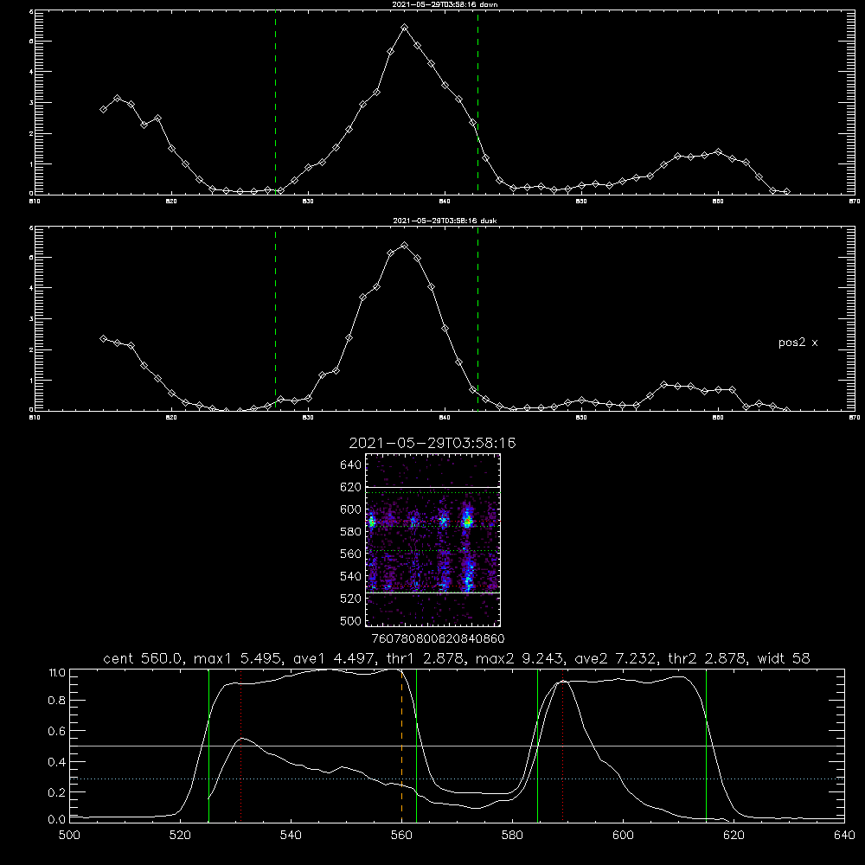Click the heatmap y-axis label 600
The width and height of the screenshot is (865, 865).
pos(350,509)
